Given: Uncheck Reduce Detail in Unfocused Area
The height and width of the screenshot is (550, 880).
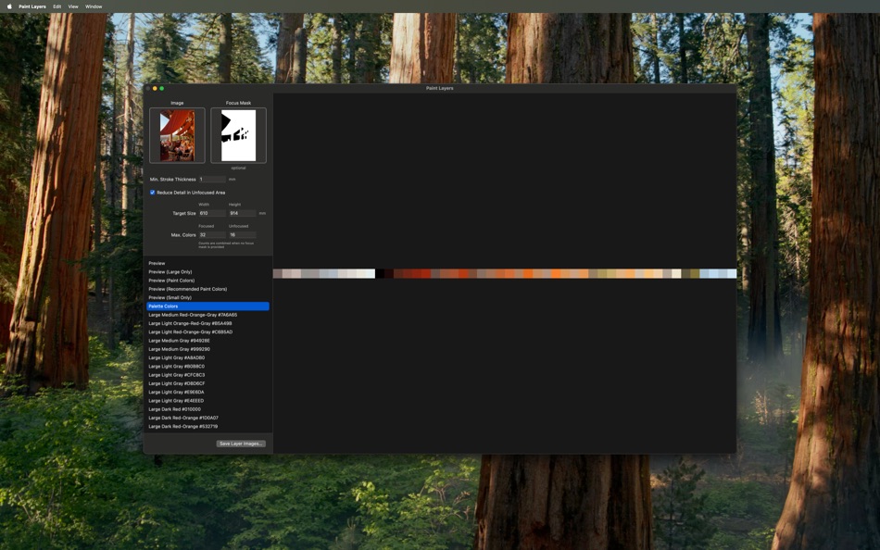Looking at the screenshot, I should coord(152,193).
